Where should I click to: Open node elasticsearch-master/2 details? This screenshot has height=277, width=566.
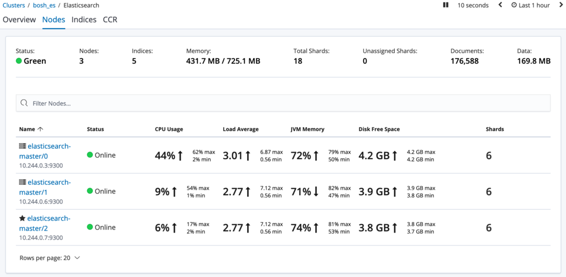pos(44,223)
